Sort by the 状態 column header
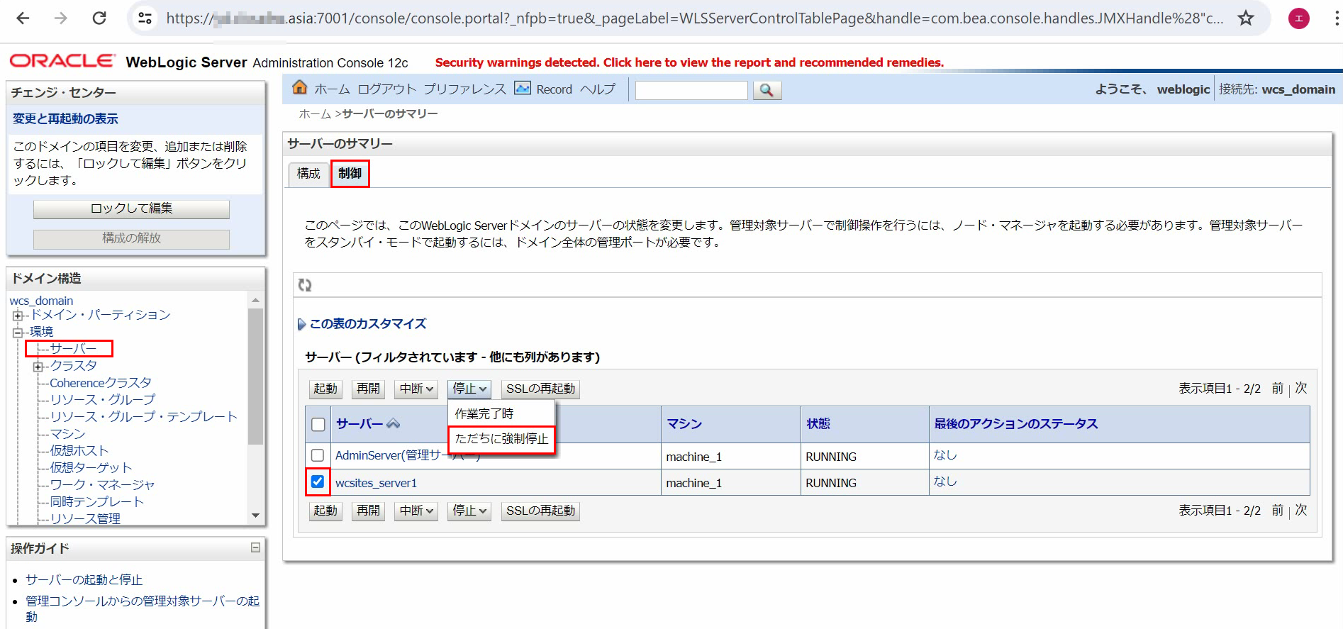1343x629 pixels. click(818, 423)
